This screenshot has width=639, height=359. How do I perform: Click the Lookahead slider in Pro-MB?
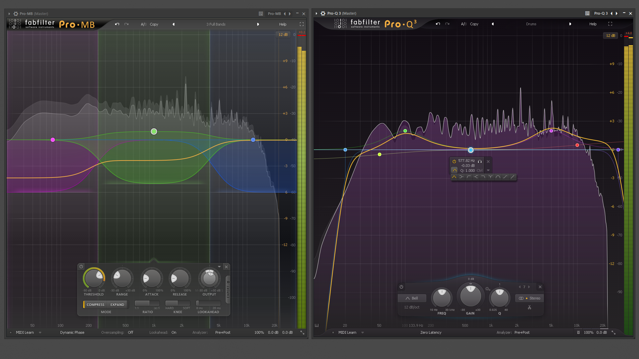tap(208, 303)
